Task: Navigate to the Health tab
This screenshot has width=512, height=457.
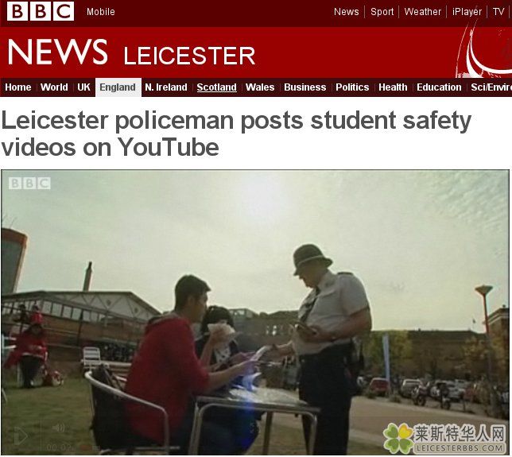Action: click(393, 87)
